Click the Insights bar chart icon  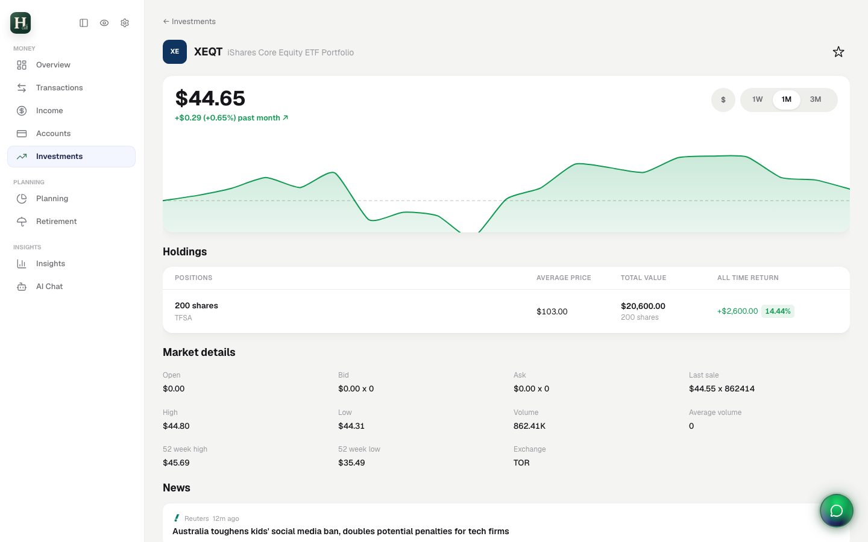click(22, 264)
